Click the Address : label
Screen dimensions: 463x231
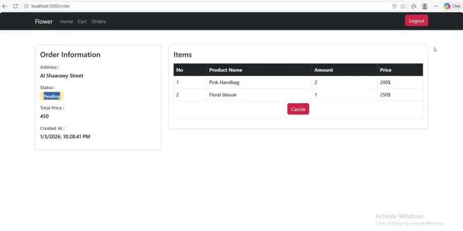[x=50, y=67]
